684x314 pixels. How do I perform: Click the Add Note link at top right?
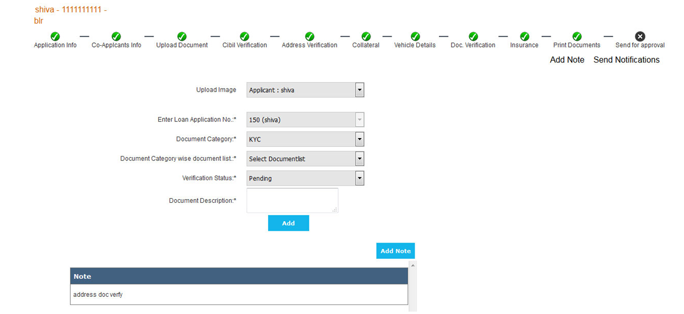(x=567, y=60)
